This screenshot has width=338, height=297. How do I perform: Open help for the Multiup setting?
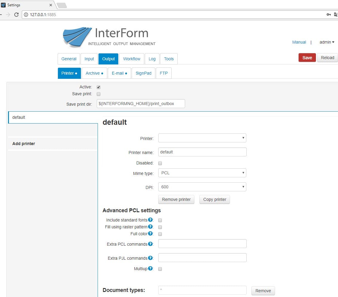(150, 268)
